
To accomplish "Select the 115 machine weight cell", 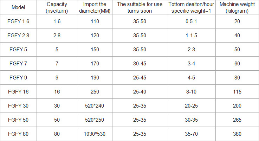I will click(x=237, y=91).
